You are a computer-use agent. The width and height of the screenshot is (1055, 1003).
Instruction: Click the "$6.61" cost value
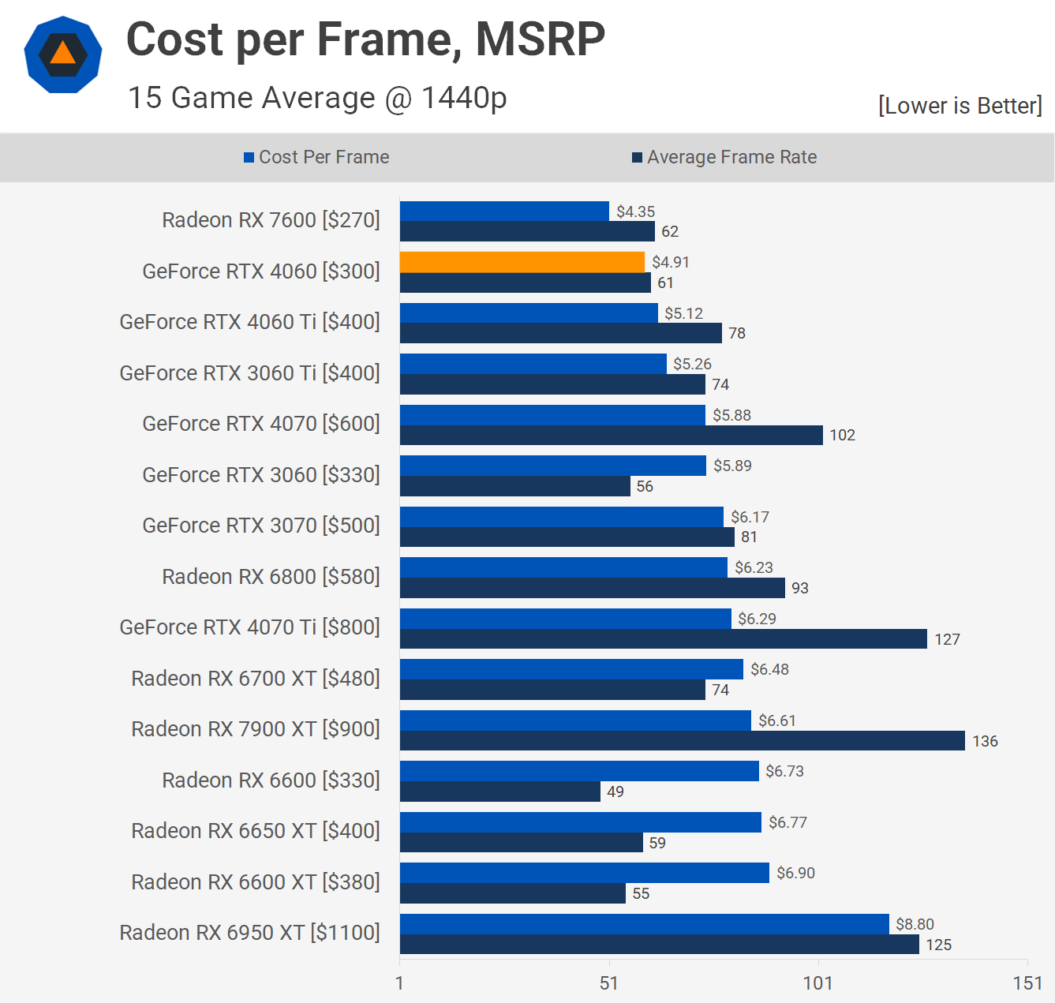tap(777, 720)
